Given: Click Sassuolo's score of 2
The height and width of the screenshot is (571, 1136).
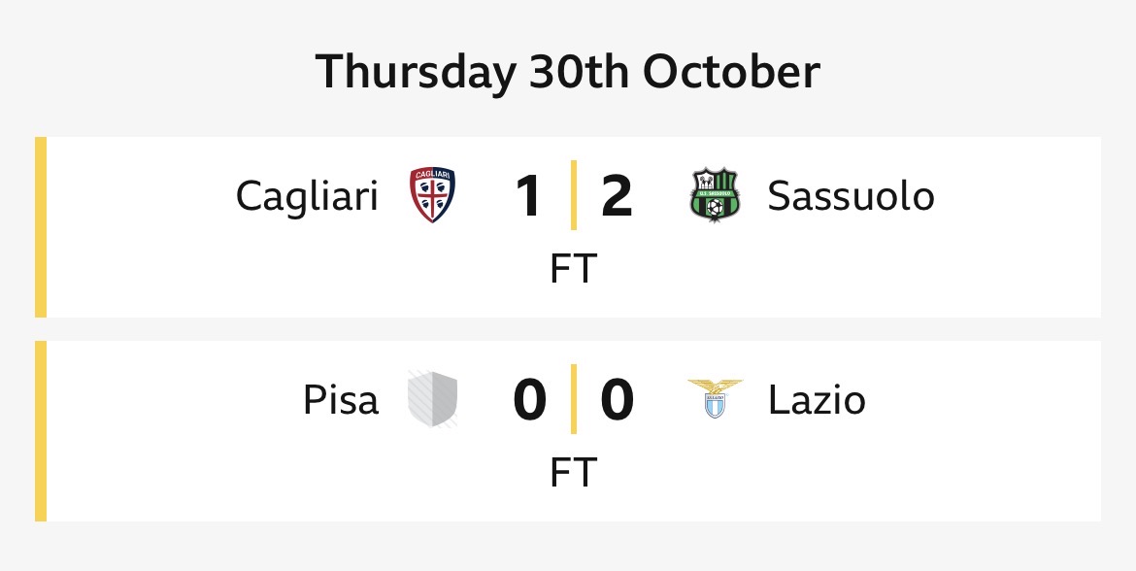Looking at the screenshot, I should (x=617, y=196).
